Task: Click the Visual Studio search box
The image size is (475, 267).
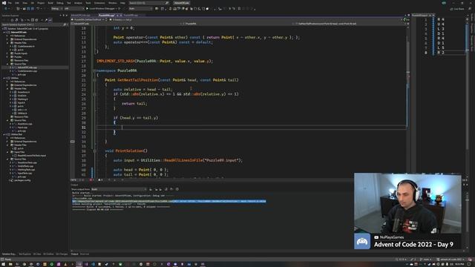Action: 148,3
